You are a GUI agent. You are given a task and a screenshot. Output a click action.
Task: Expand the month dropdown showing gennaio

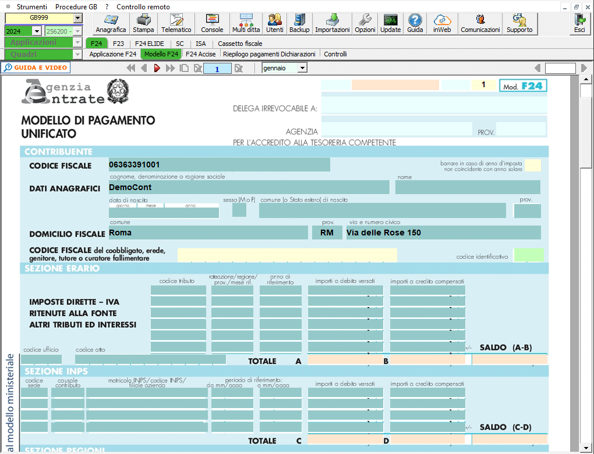click(302, 68)
